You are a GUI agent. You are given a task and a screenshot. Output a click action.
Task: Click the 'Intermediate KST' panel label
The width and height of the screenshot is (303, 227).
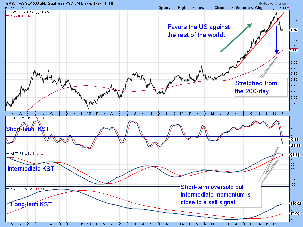click(31, 169)
